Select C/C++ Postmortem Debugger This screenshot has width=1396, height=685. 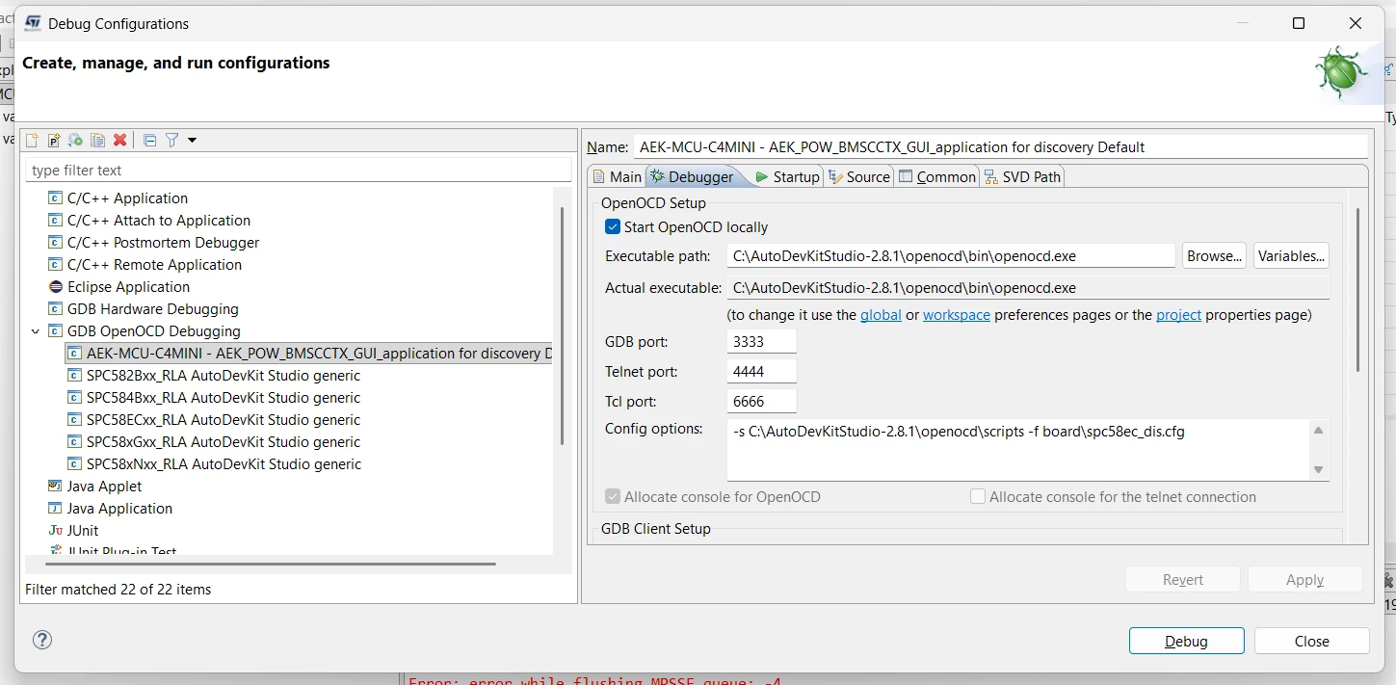point(163,243)
